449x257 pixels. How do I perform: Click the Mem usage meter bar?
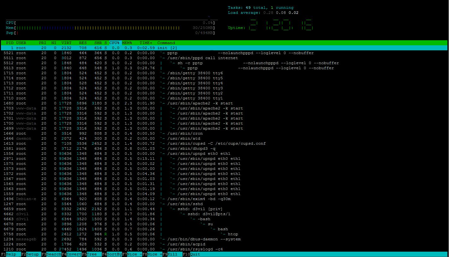[x=110, y=28]
